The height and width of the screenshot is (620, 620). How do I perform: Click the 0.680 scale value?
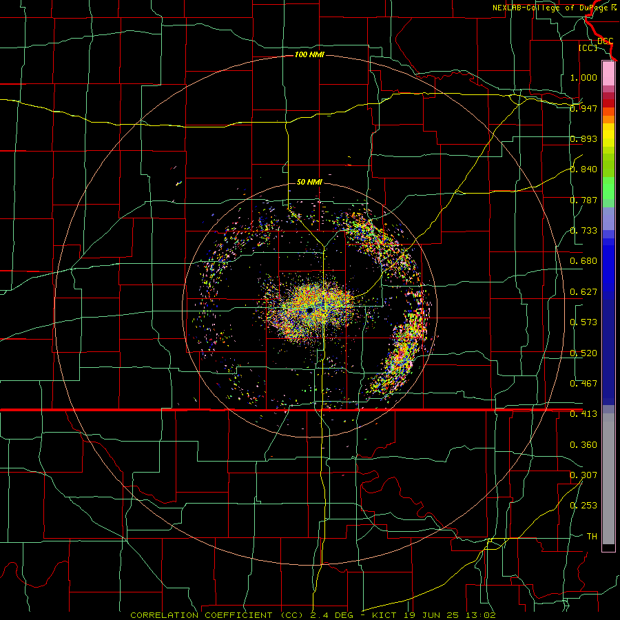[x=583, y=261]
